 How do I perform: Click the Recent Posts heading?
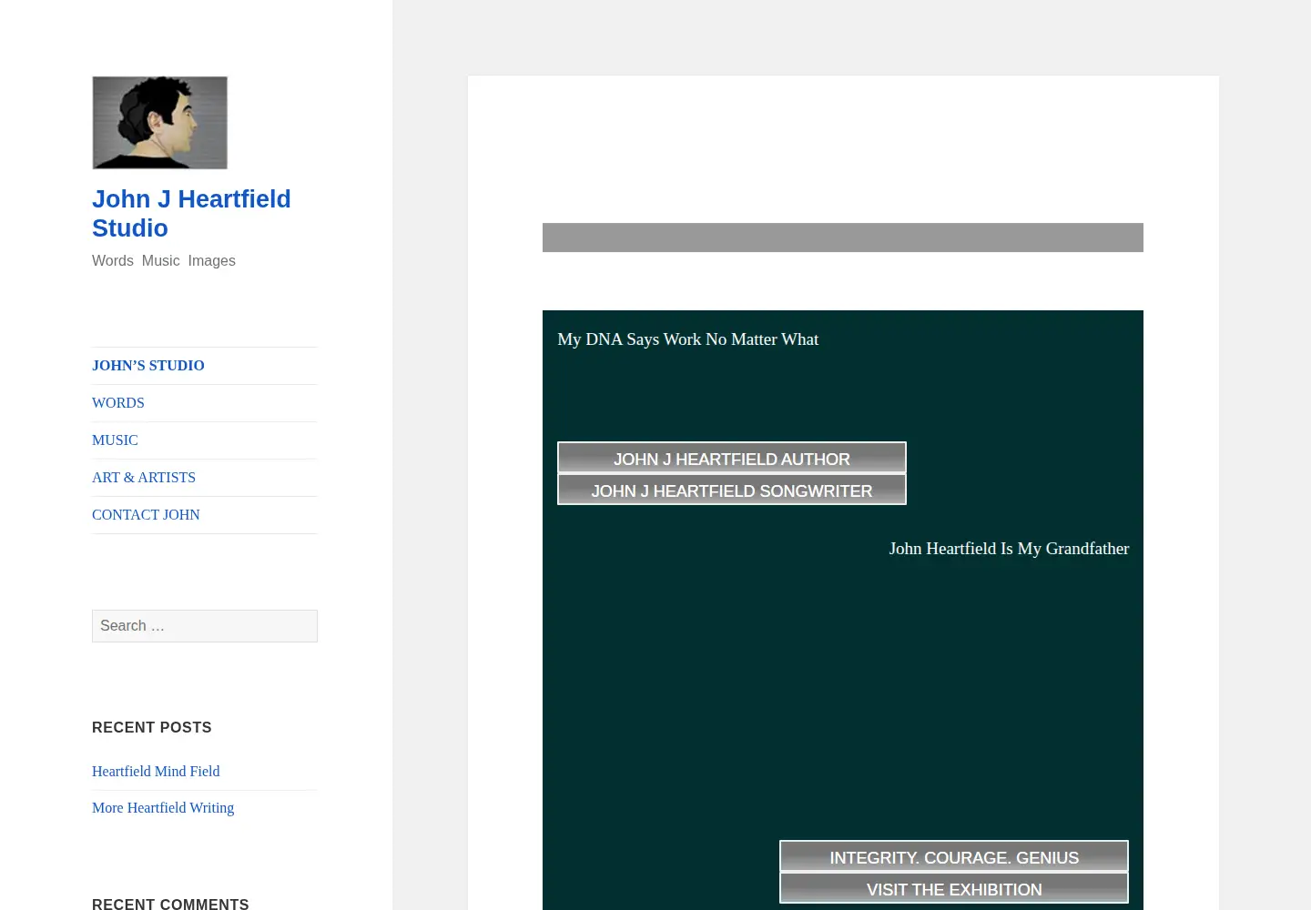152,728
